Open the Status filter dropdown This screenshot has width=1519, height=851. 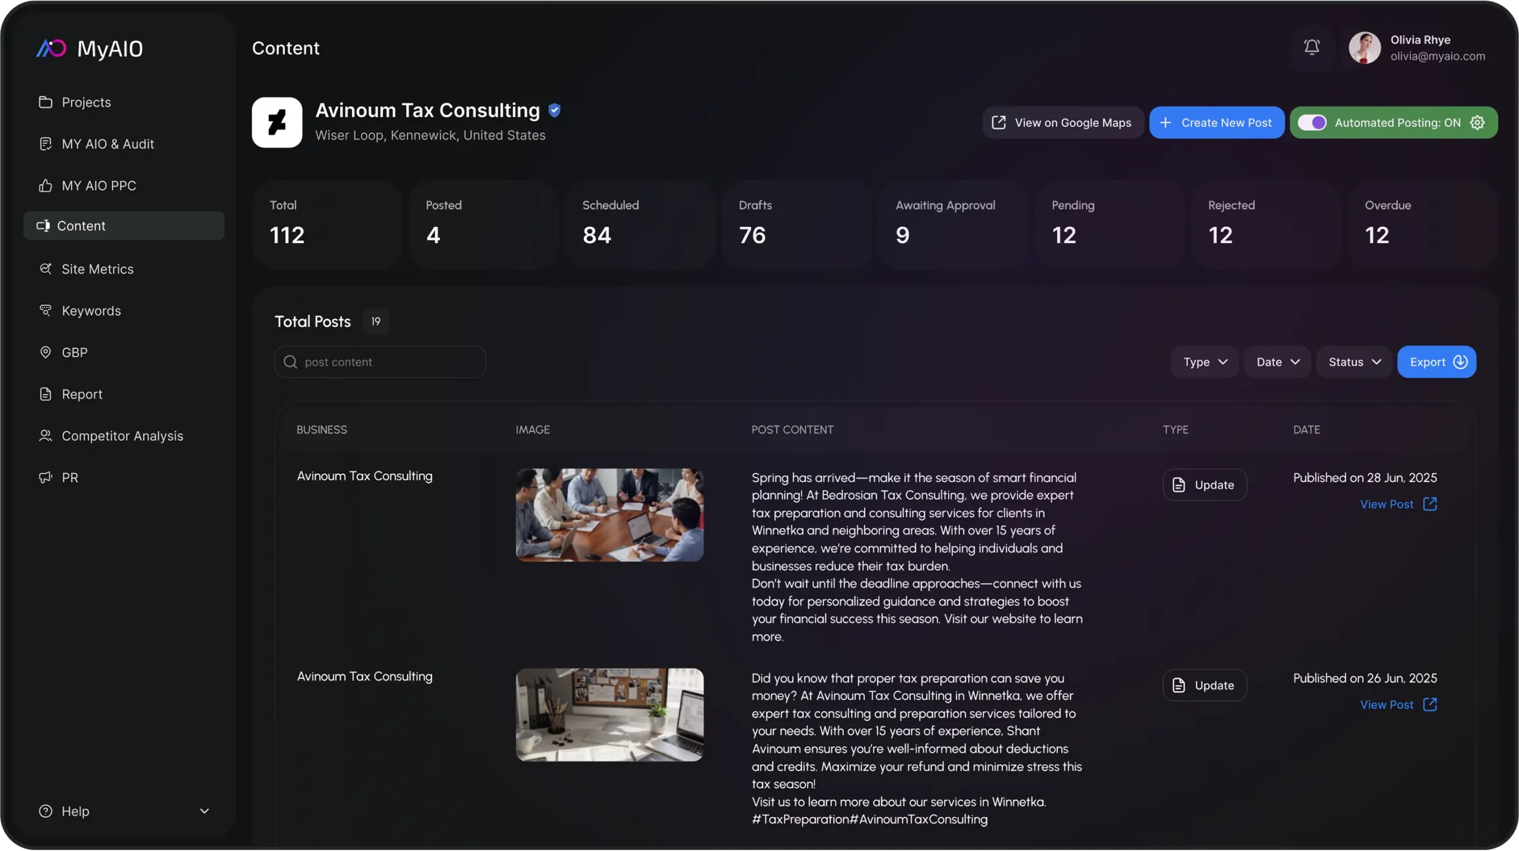click(1354, 362)
